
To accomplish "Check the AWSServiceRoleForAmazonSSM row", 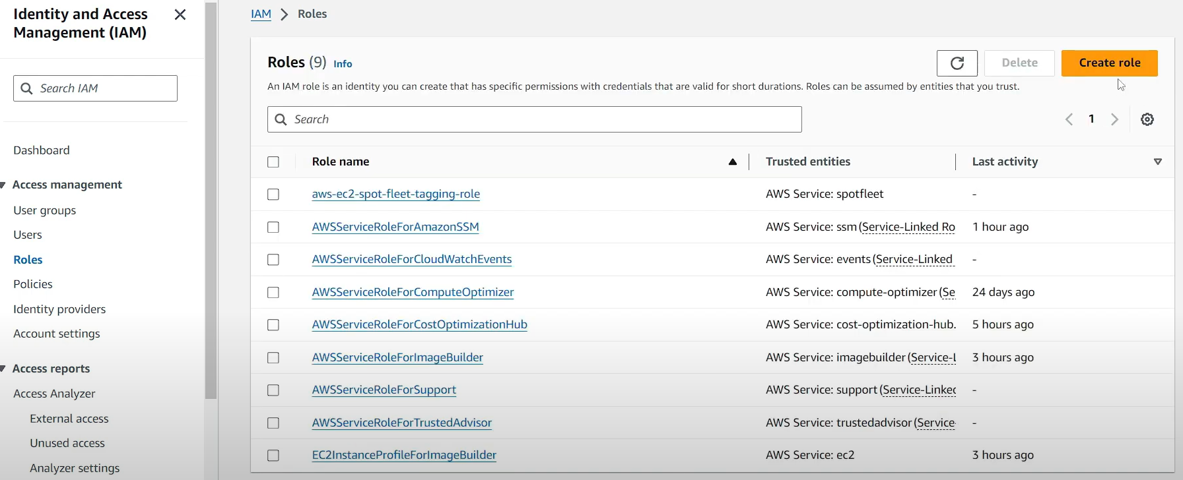I will (273, 227).
